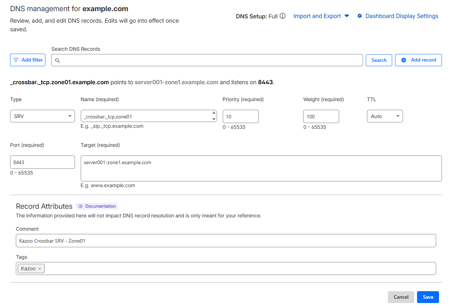
Task: Open the Import and Export menu
Action: [317, 16]
